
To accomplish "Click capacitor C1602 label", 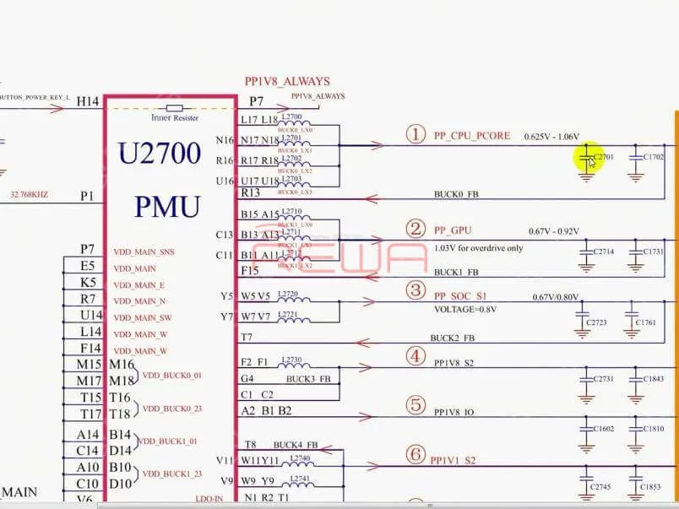I will coord(603,429).
